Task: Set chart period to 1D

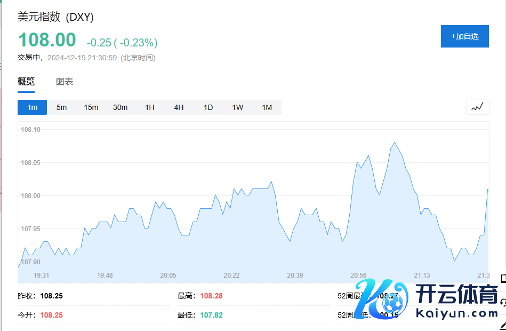Action: pyautogui.click(x=208, y=107)
